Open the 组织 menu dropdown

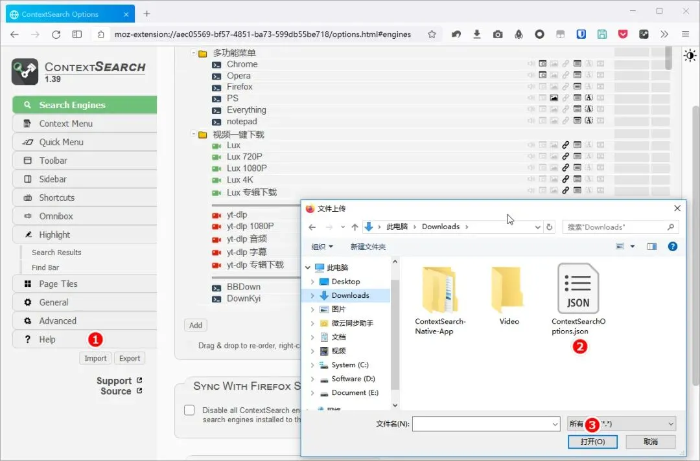(x=322, y=247)
